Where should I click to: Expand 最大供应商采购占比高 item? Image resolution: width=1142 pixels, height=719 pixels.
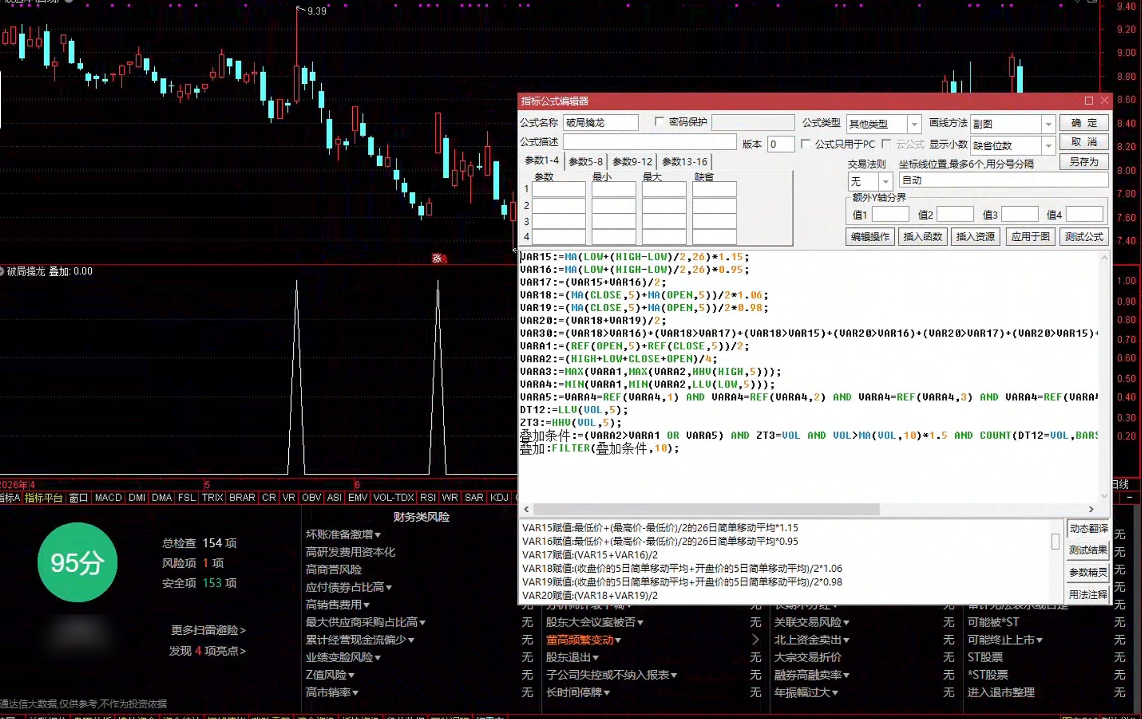coord(365,623)
